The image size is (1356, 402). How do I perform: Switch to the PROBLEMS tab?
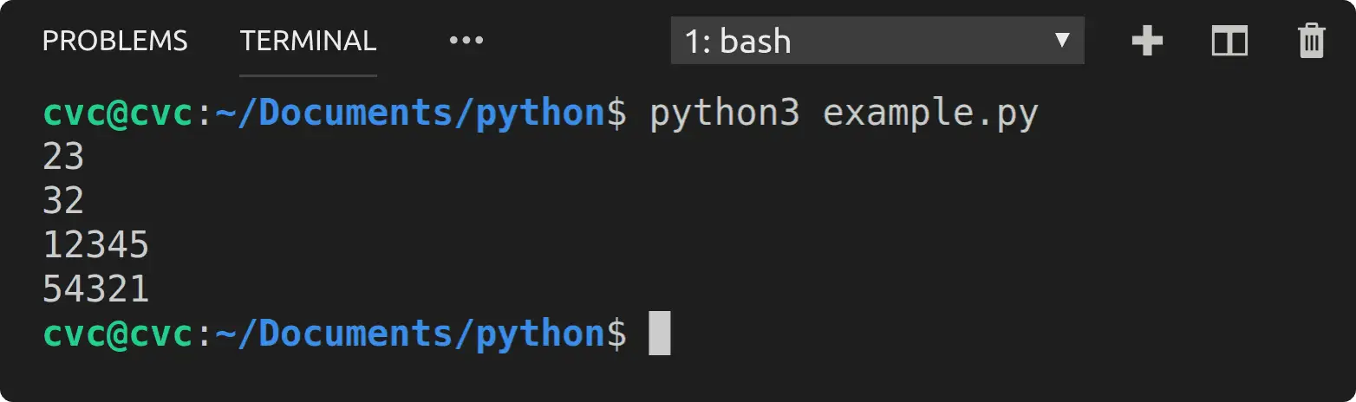[115, 40]
